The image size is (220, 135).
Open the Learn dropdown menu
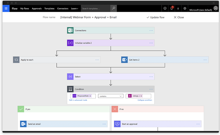[75, 8]
